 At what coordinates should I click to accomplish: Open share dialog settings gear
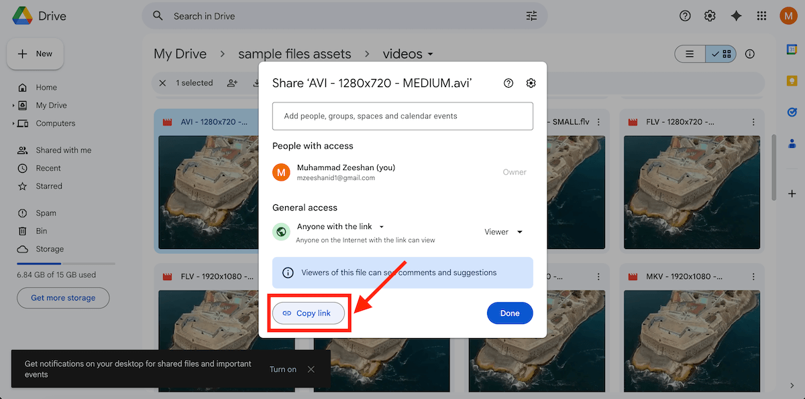pyautogui.click(x=531, y=83)
